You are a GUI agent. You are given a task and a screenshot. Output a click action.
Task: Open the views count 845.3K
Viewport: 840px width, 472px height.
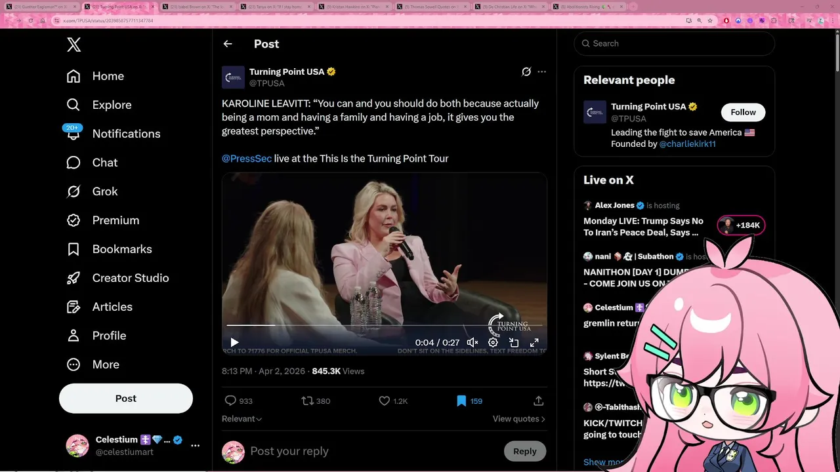338,371
